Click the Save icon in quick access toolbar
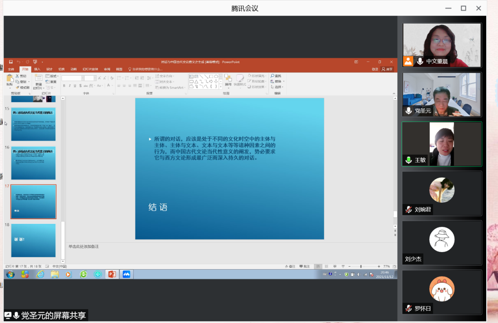 [11, 62]
